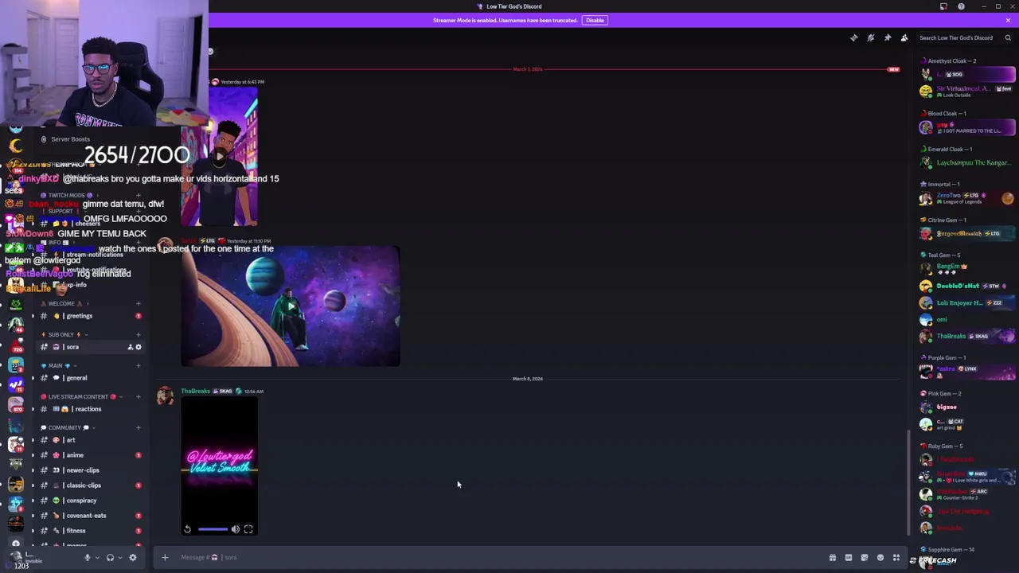Create channel in SUB ONLY category plus
This screenshot has height=573, width=1019.
pos(138,334)
